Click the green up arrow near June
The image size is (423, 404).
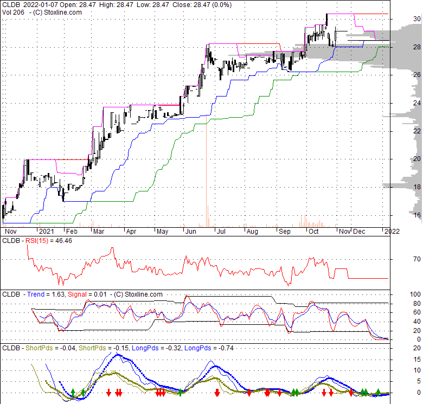click(x=180, y=393)
